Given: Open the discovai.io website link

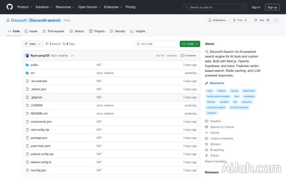Looking at the screenshot, I should (217, 83).
